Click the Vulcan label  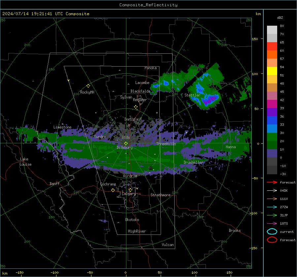168,245
